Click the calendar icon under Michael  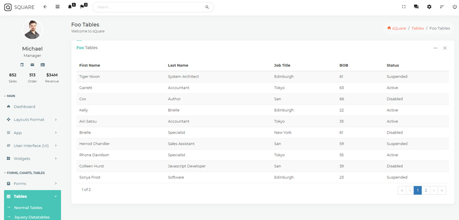point(22,65)
